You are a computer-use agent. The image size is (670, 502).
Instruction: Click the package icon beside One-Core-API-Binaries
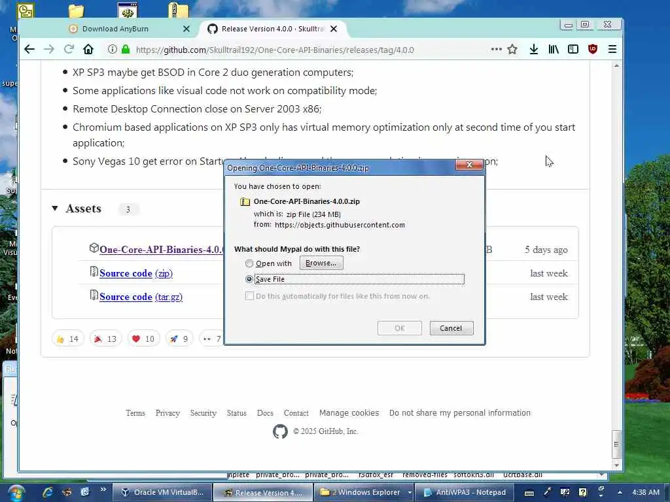pos(94,248)
